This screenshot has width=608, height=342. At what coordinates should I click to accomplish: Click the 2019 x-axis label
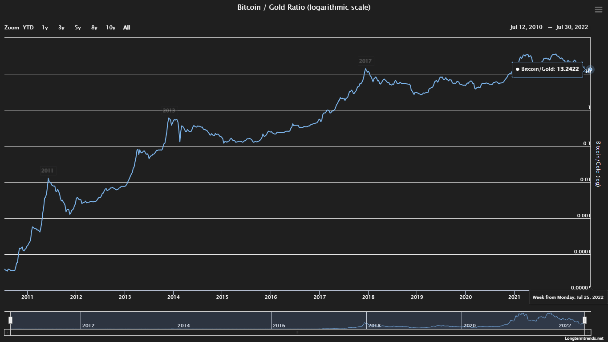417,297
